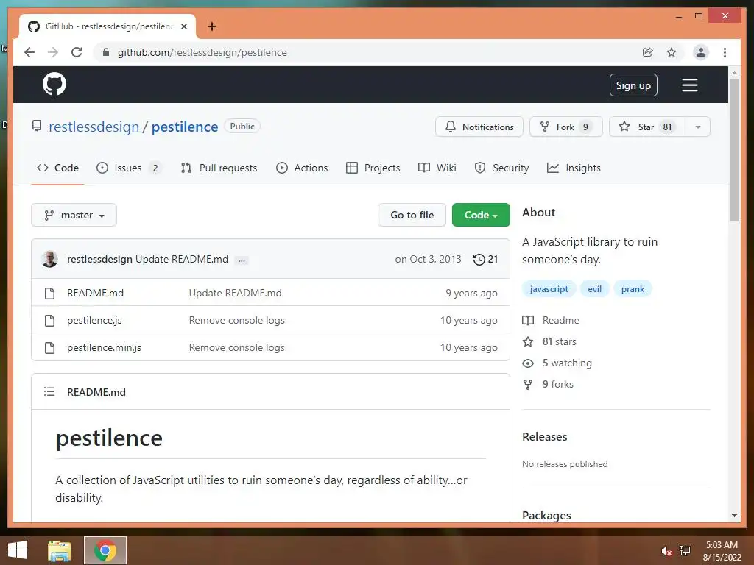Click the commit history clock icon
The width and height of the screenshot is (754, 565).
pos(479,260)
